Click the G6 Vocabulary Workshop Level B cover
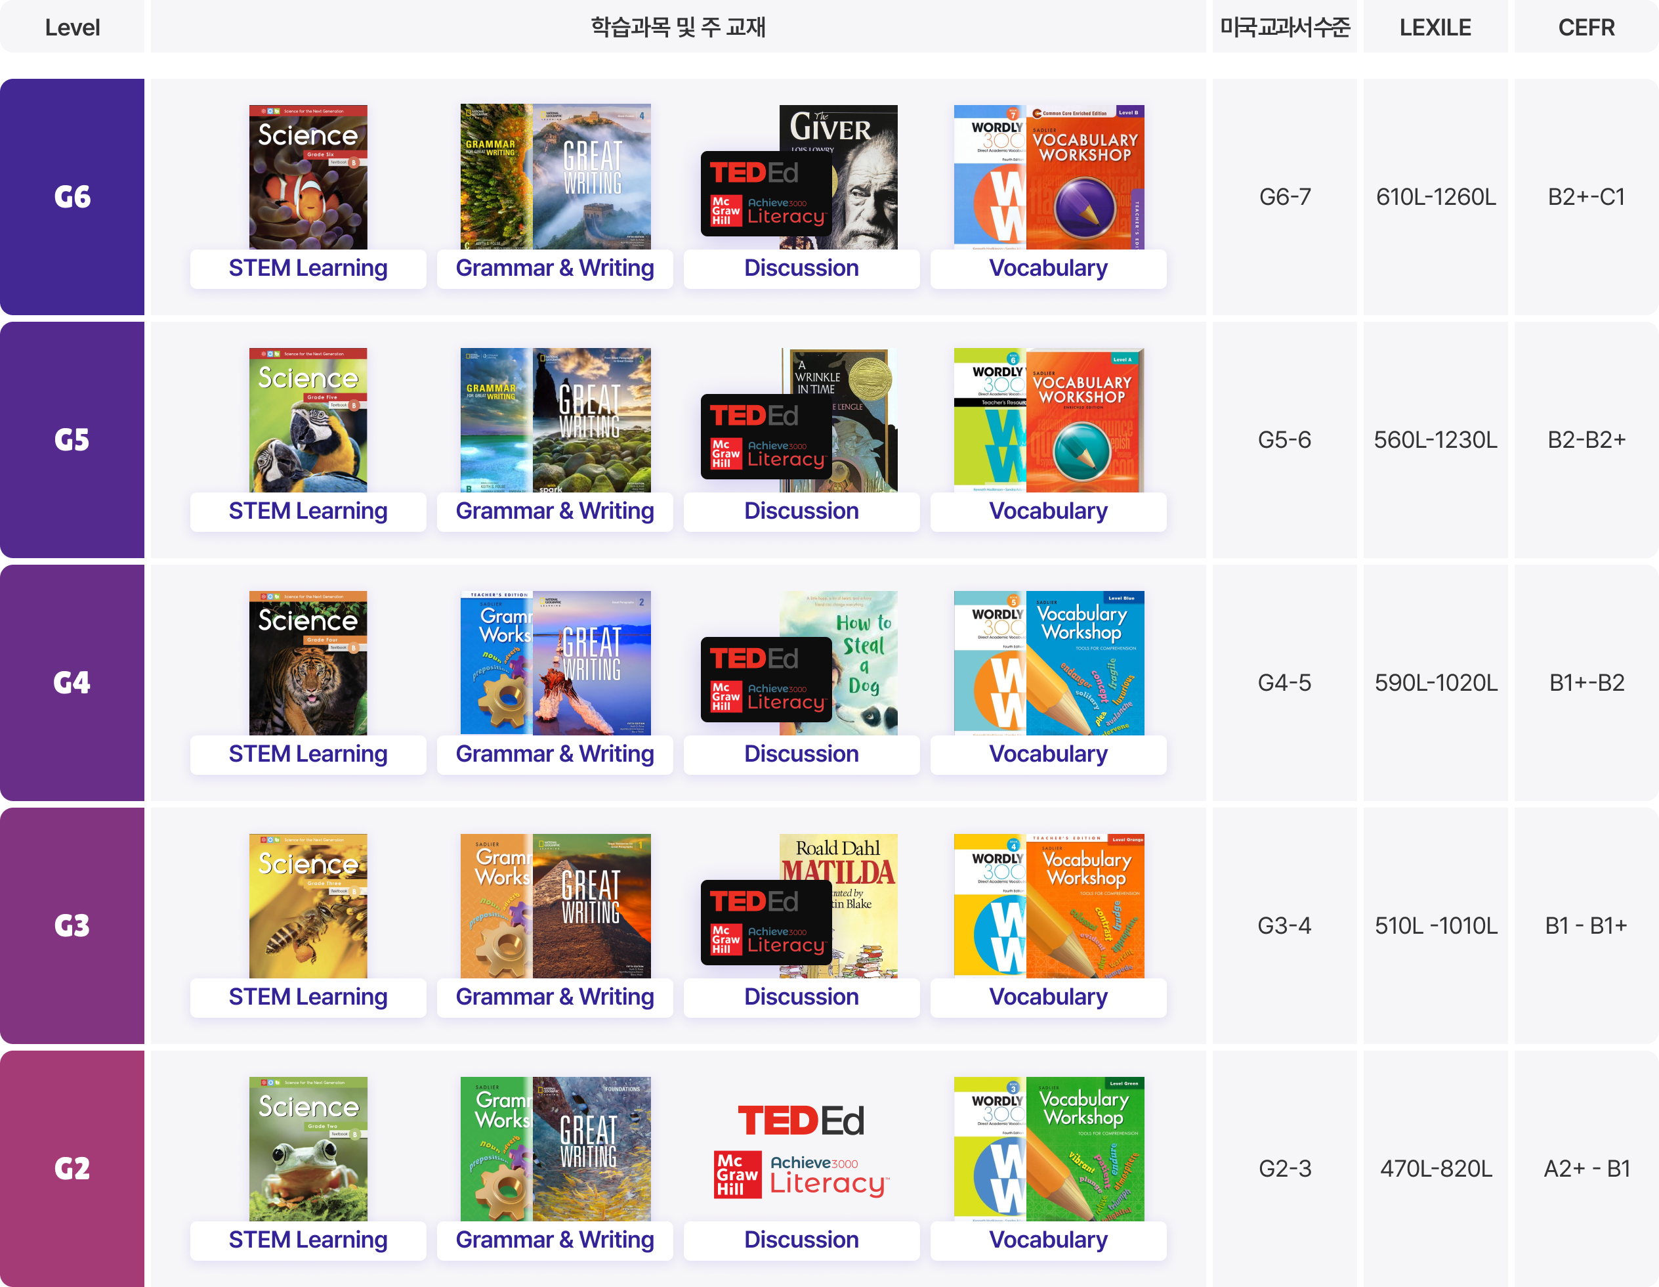Viewport: 1659px width, 1287px height. (x=1085, y=177)
